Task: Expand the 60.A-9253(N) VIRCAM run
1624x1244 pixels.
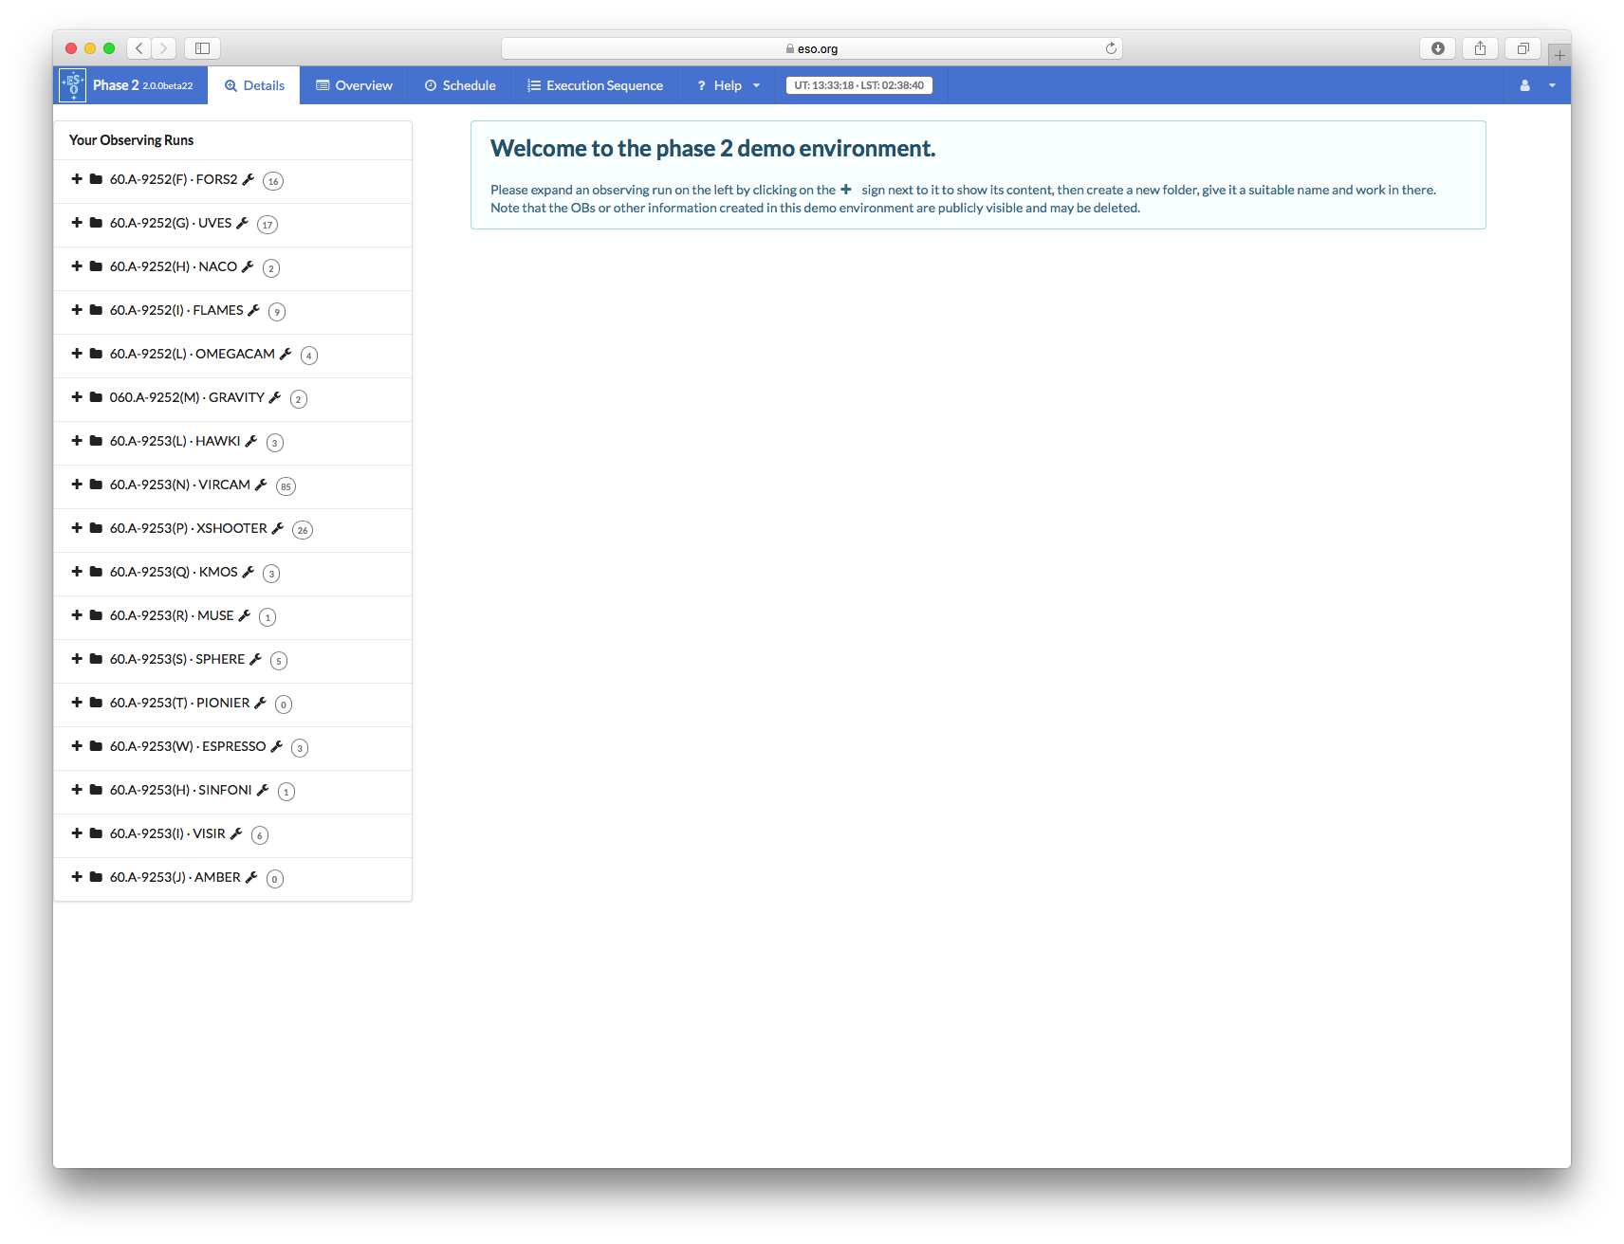Action: coord(77,485)
